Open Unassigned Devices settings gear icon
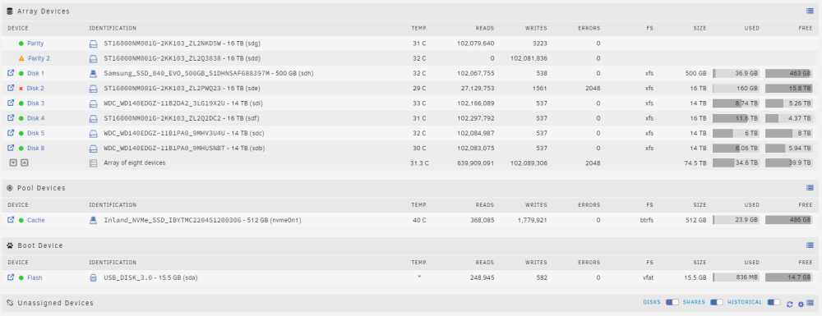822x316 pixels. 801,304
